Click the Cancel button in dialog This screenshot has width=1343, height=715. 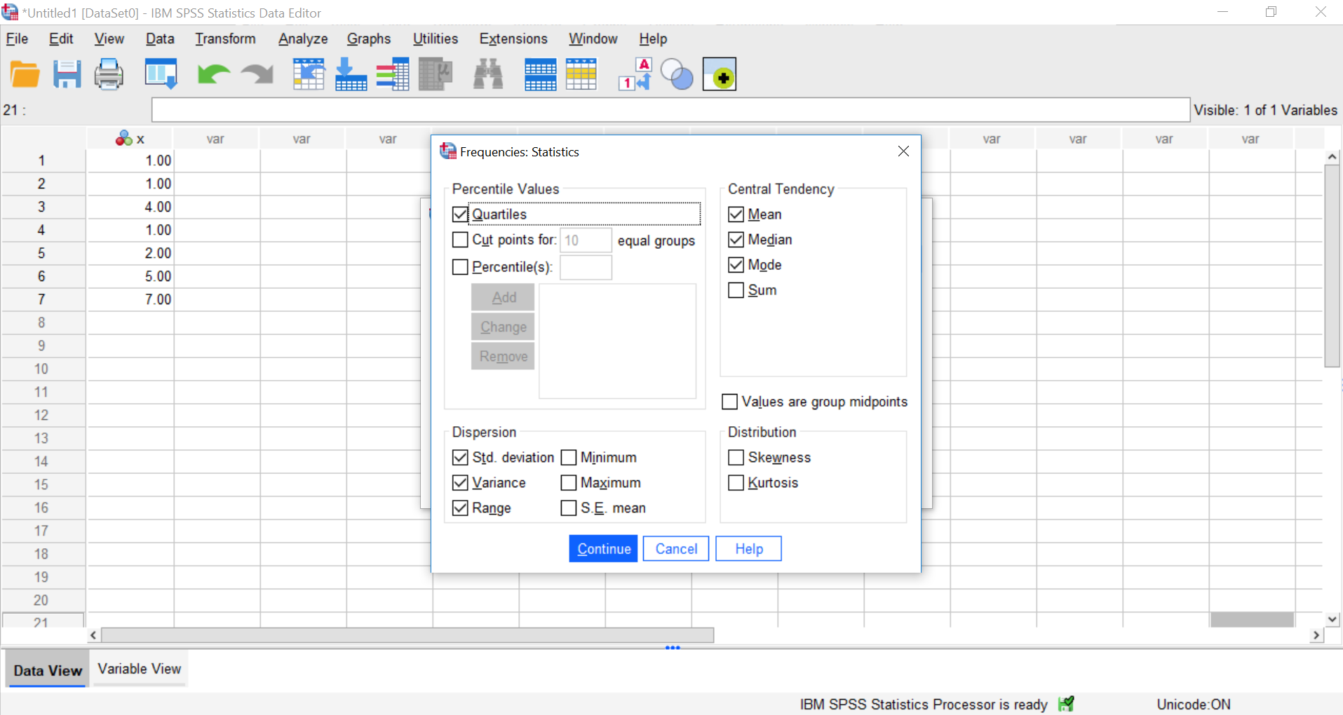[676, 549]
